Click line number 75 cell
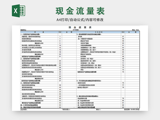This screenshot has width=160, height=120. click(123, 72)
